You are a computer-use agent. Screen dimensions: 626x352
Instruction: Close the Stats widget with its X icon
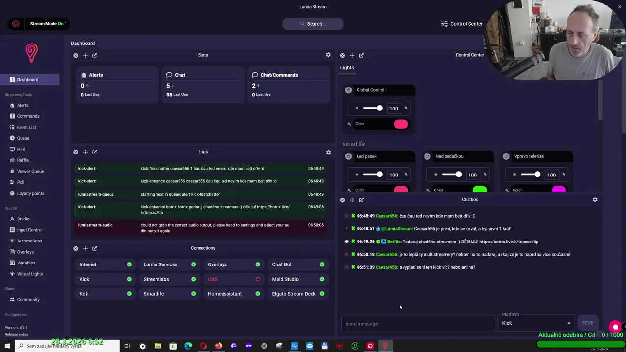76,55
